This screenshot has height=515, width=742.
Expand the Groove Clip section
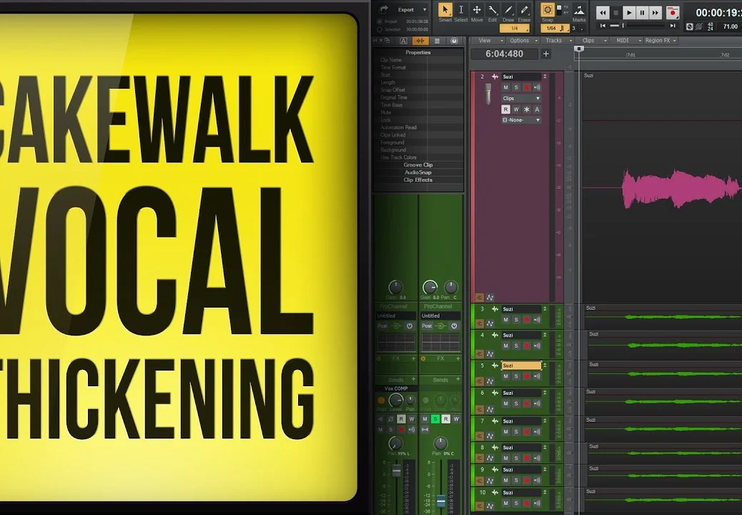[418, 165]
